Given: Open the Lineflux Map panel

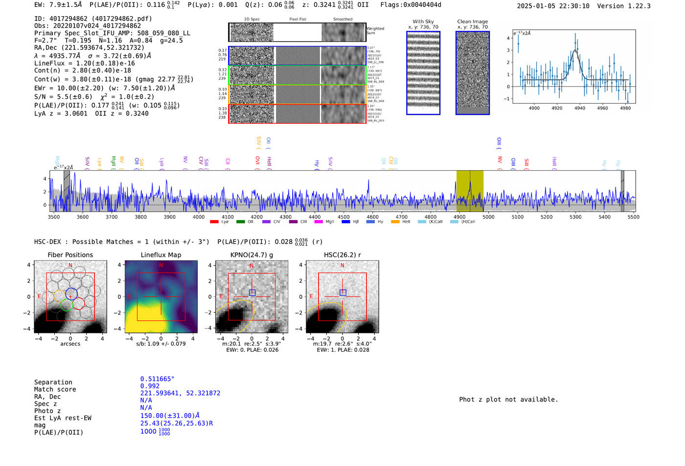Looking at the screenshot, I should (161, 297).
